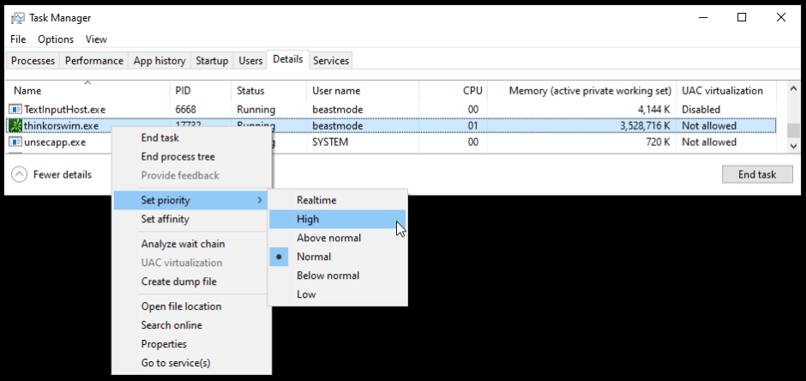Click the Task Manager title bar icon

pyautogui.click(x=17, y=18)
